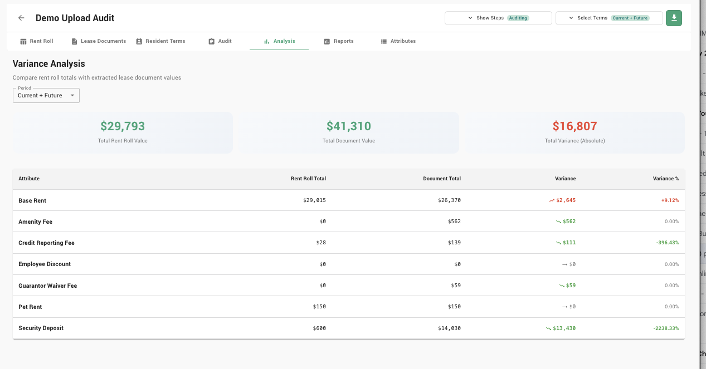Click the $29,015 Base Rent value

coord(314,200)
